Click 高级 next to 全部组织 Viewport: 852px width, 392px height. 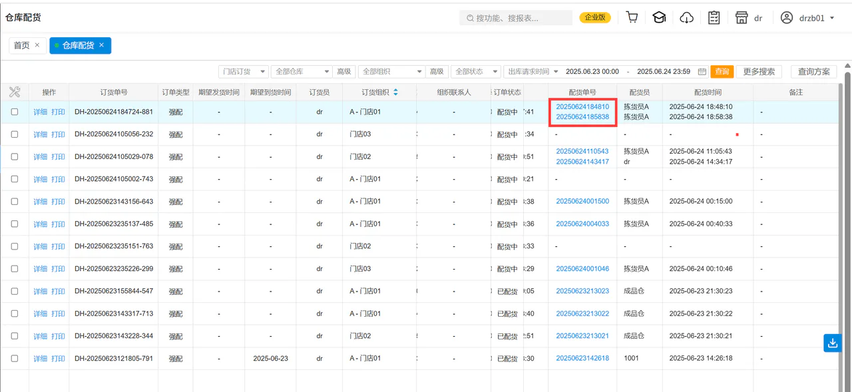click(x=436, y=71)
